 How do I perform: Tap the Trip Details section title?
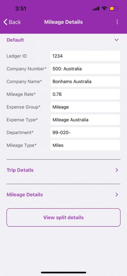pyautogui.click(x=20, y=170)
